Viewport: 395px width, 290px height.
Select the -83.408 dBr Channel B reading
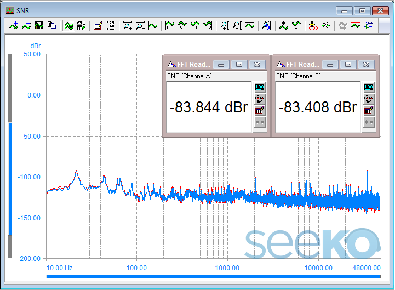coord(318,107)
